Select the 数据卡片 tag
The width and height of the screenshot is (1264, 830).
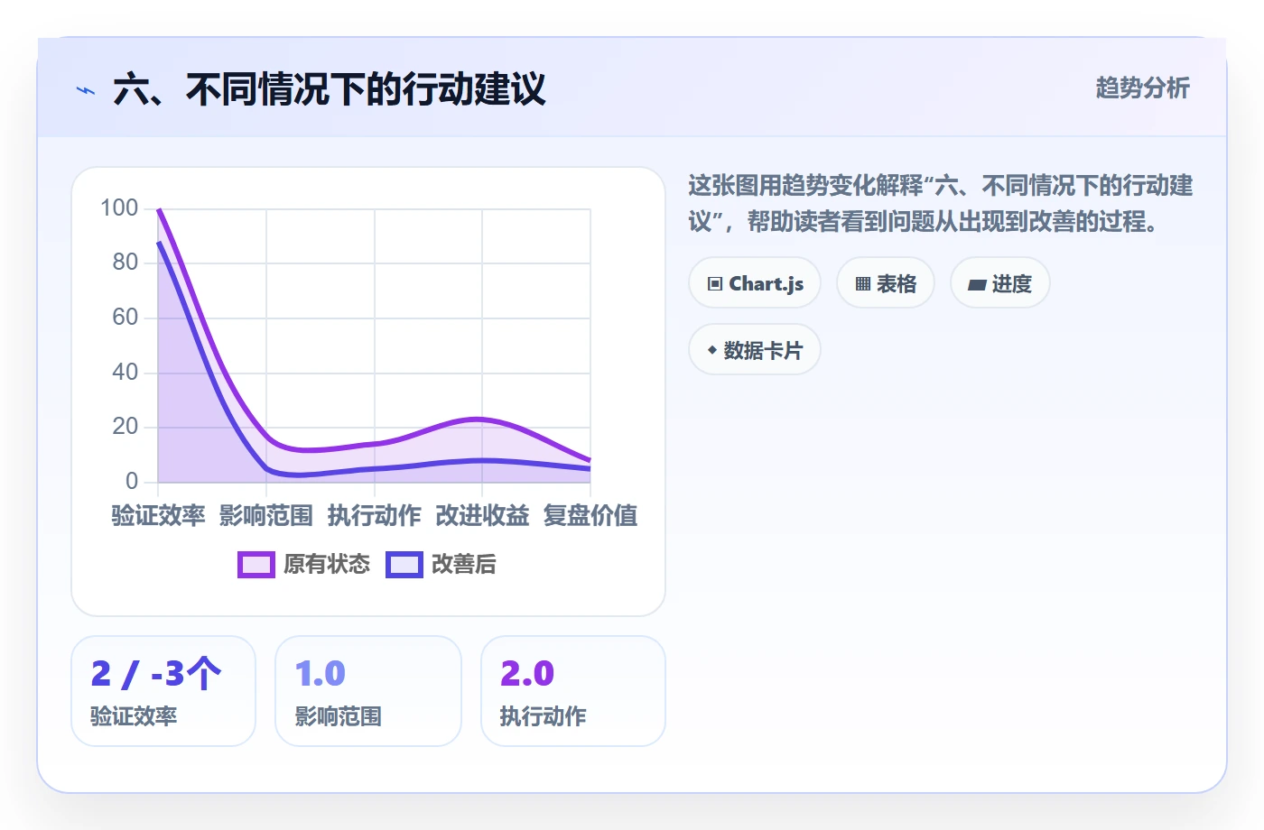tap(755, 350)
